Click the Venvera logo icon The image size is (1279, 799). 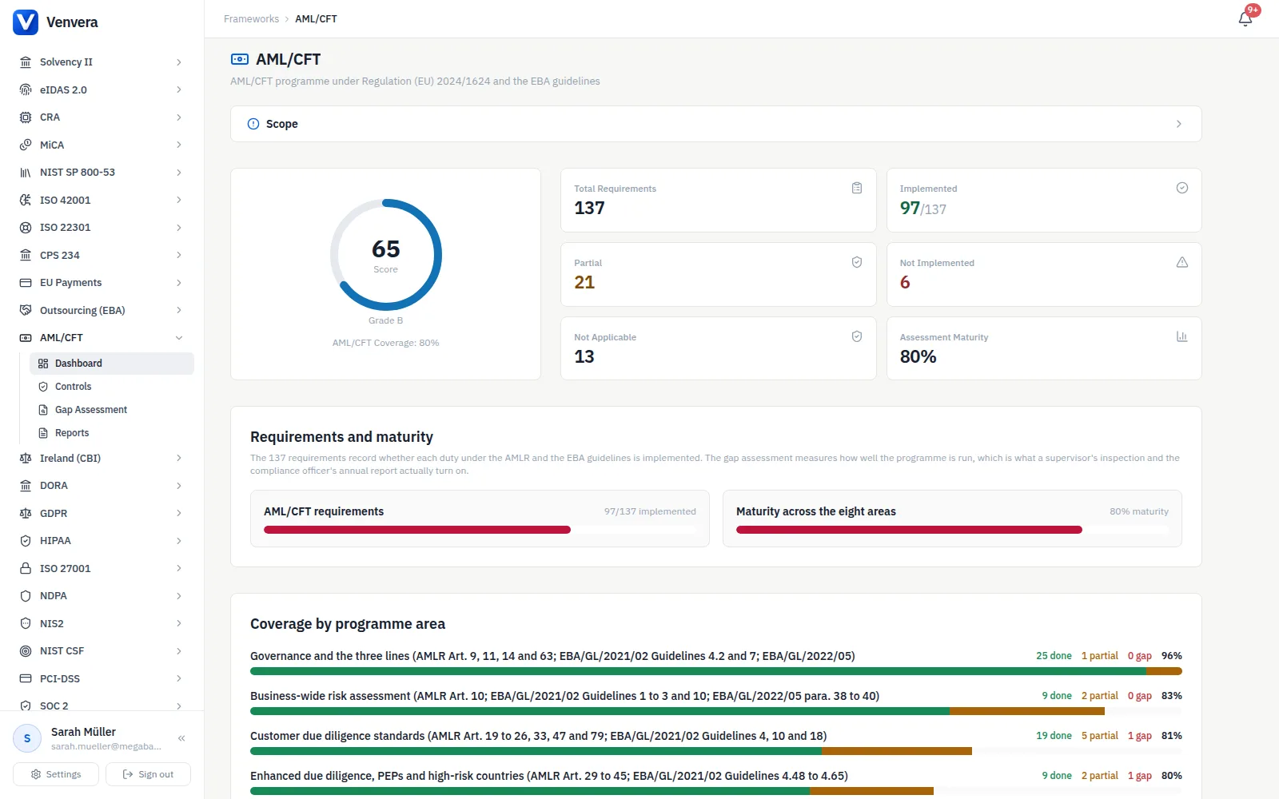coord(26,22)
